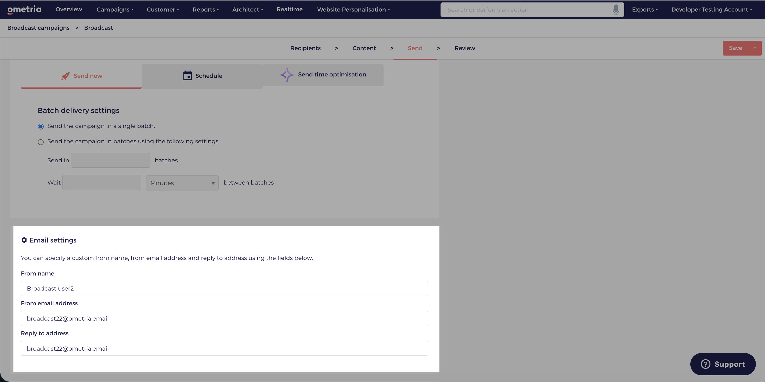Open the Minutes unit dropdown
The image size is (765, 382).
coord(182,183)
